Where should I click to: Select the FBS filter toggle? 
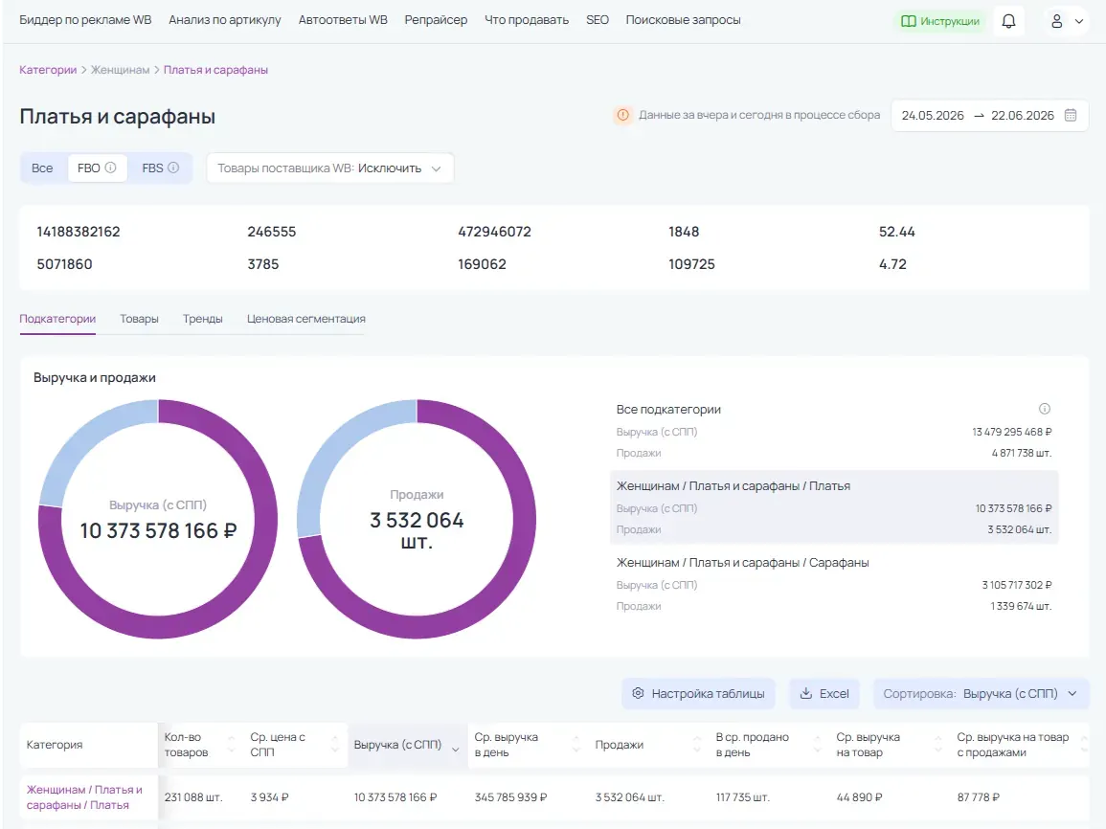click(160, 168)
